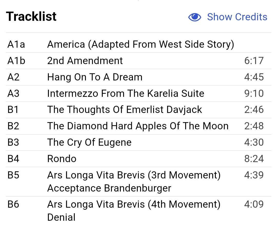Select the Rondo track title

click(62, 159)
